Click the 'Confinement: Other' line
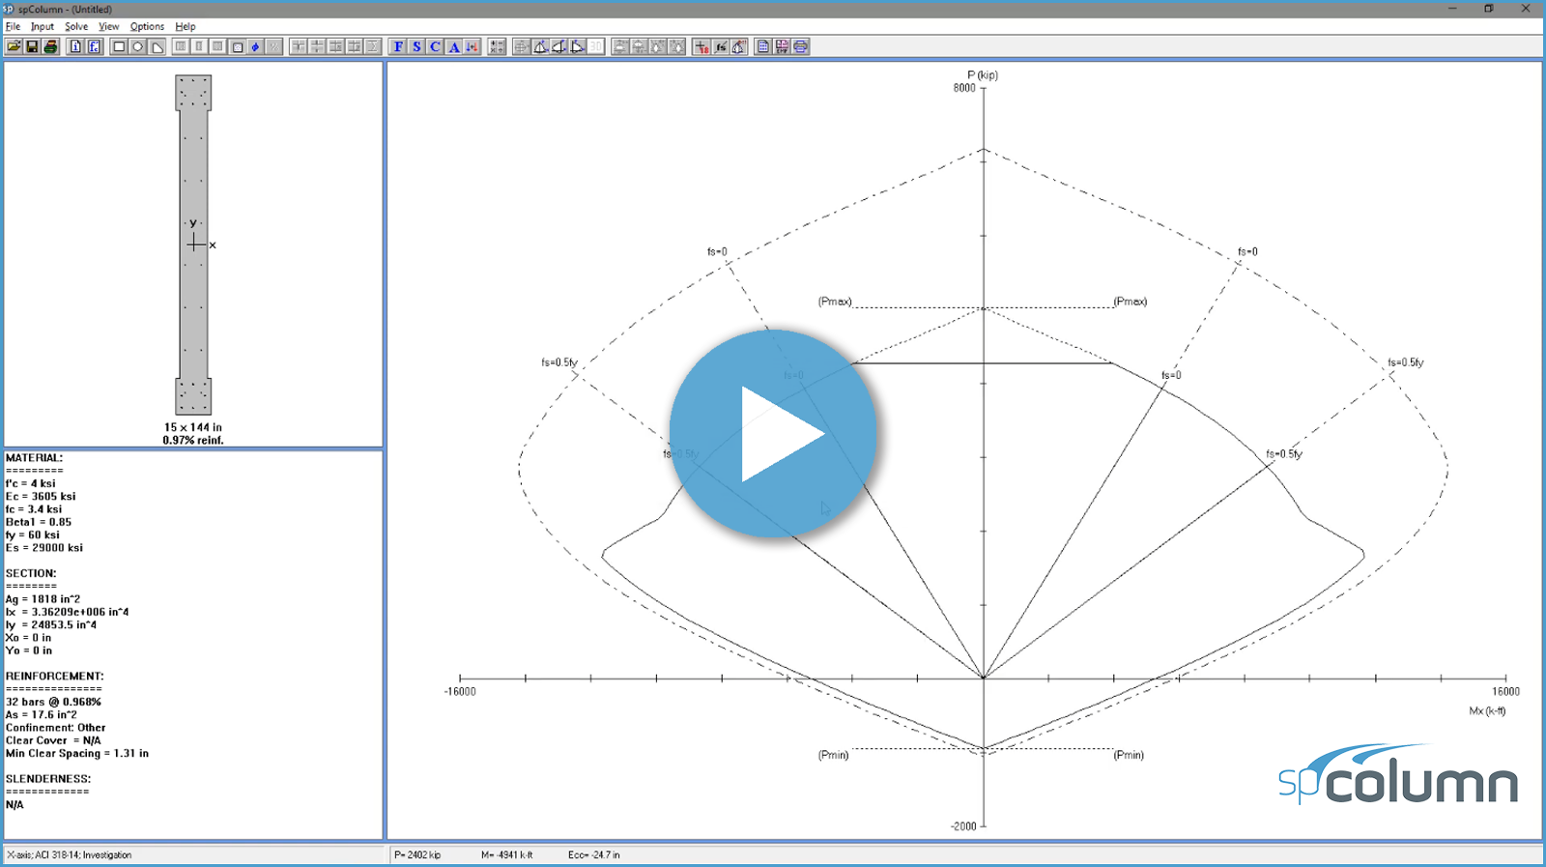 tap(56, 728)
